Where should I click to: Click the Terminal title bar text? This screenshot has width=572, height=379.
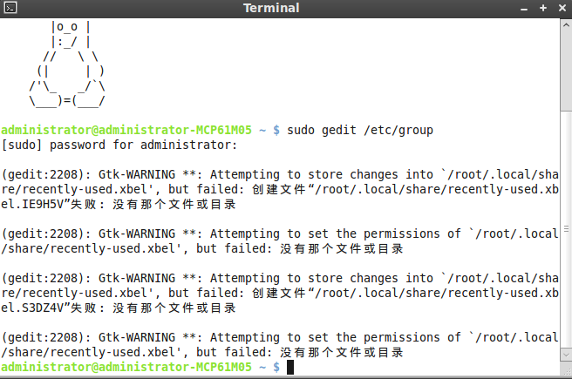[x=271, y=8]
